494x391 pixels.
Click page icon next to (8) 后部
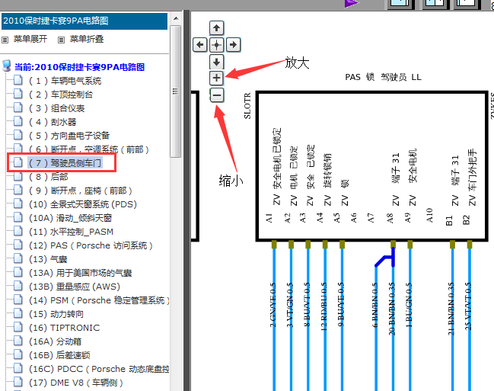coord(18,176)
